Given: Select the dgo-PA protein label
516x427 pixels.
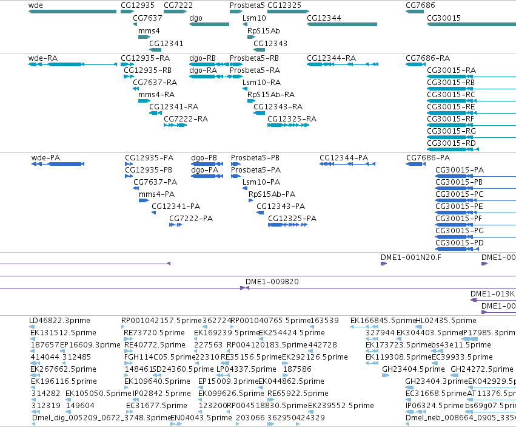Looking at the screenshot, I should click(x=205, y=170).
